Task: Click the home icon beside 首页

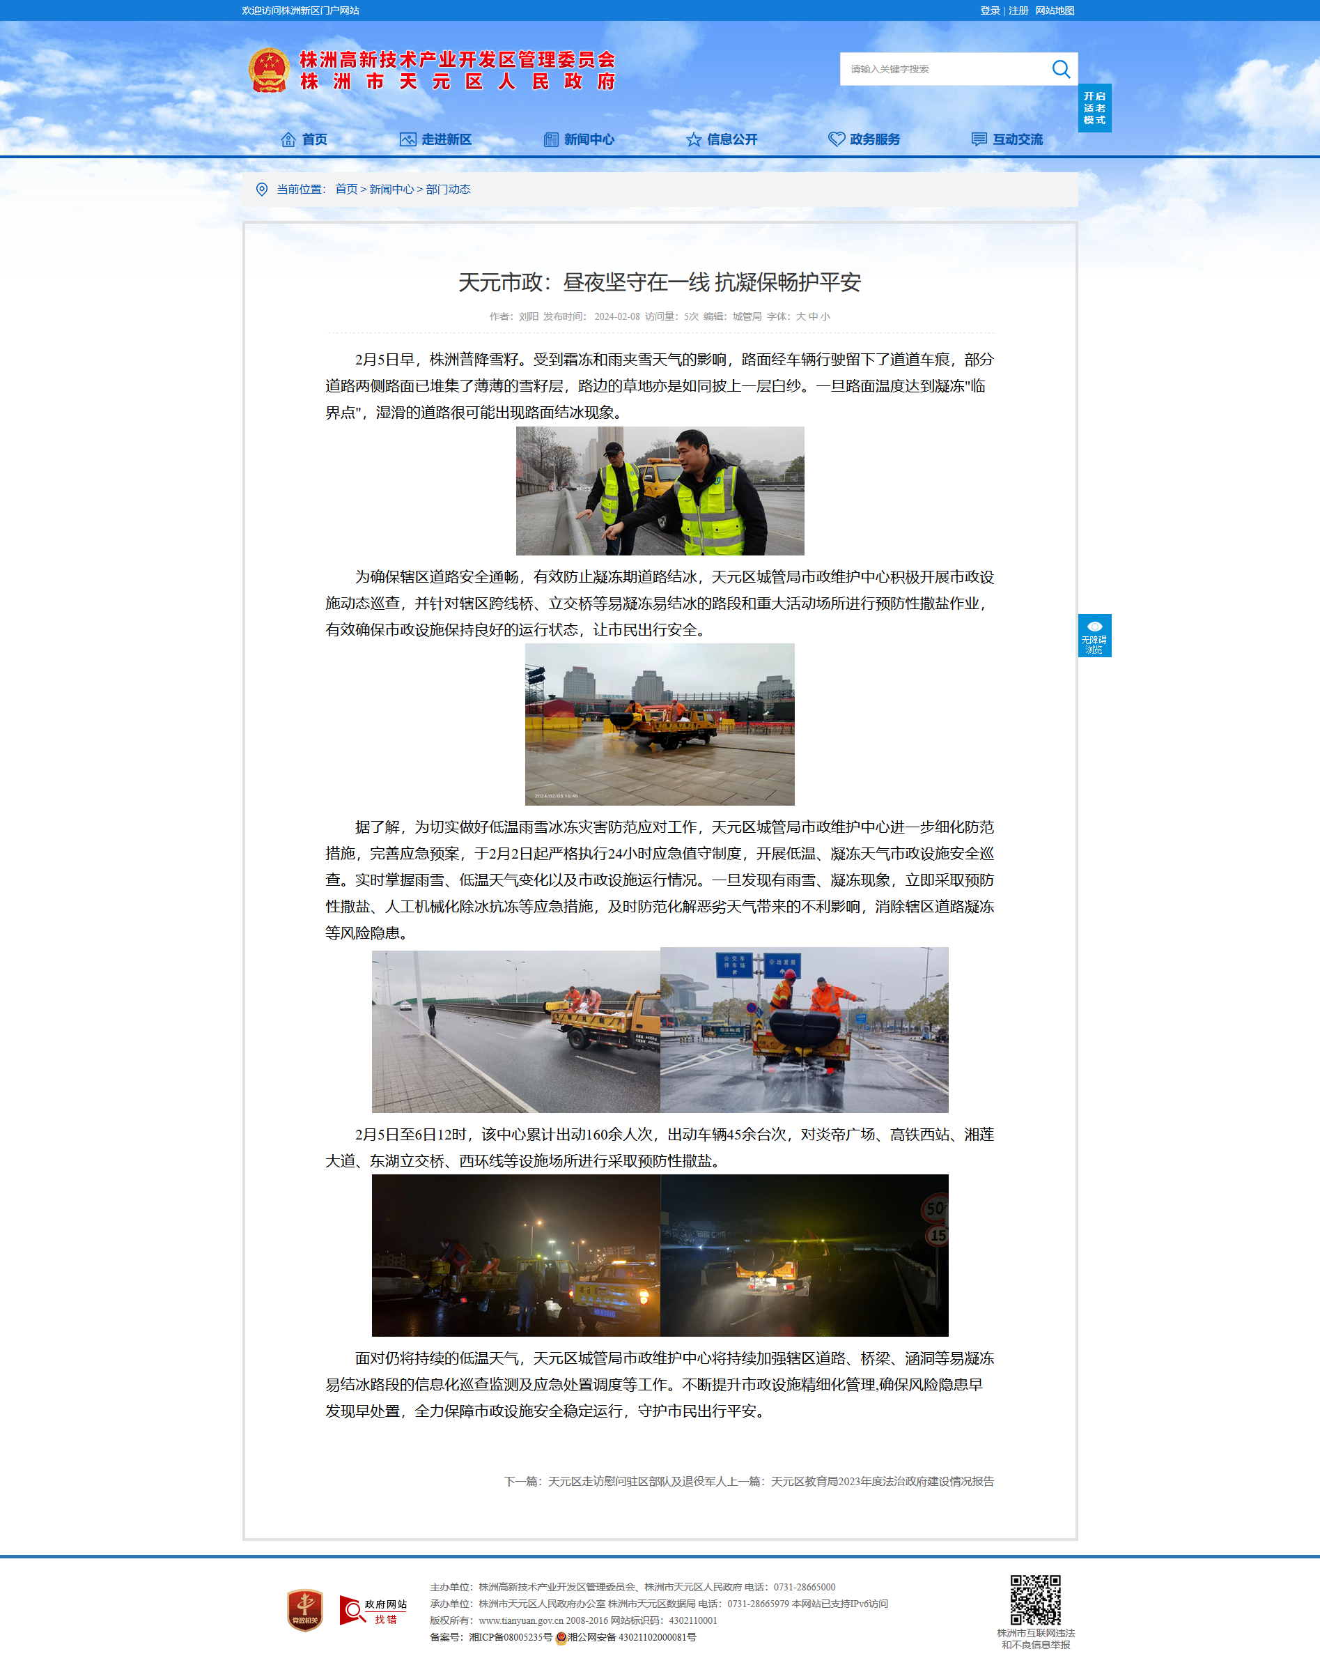Action: click(288, 140)
